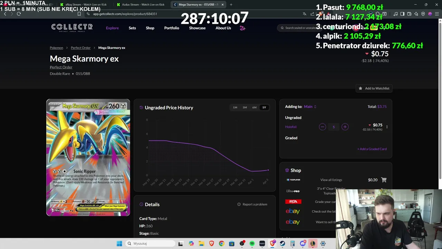Select the 6M price history range
442x249 pixels.
(x=254, y=108)
